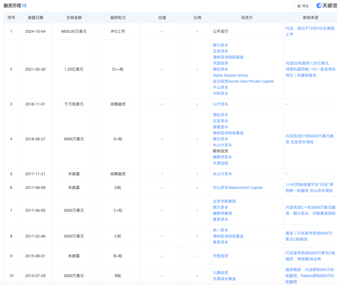The height and width of the screenshot is (285, 337).
Task: Click the 投资方 column header
Action: [247, 17]
